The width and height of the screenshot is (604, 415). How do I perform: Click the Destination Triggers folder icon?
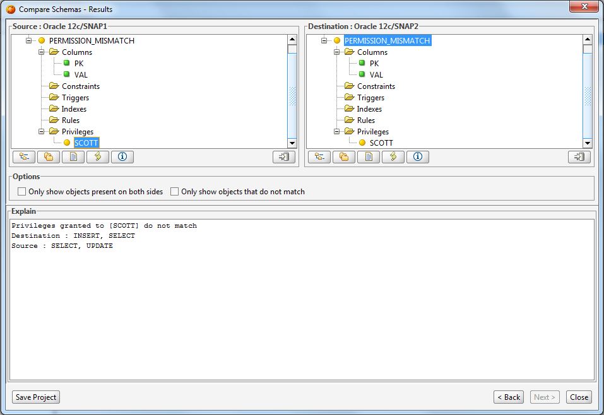[350, 97]
